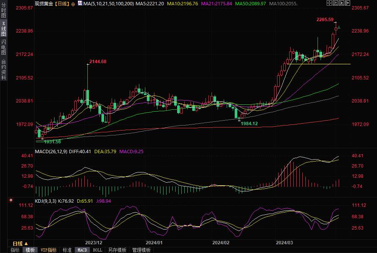Select the K线图 sidebar tab
377x253 pixels.
[x=4, y=29]
